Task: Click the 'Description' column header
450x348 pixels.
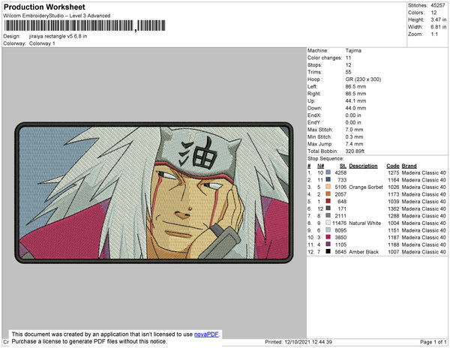Action: [363, 166]
